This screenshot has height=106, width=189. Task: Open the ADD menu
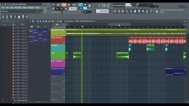coord(12,8)
